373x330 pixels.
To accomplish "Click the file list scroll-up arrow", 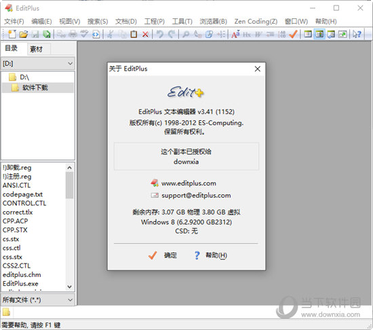I will tap(69, 168).
